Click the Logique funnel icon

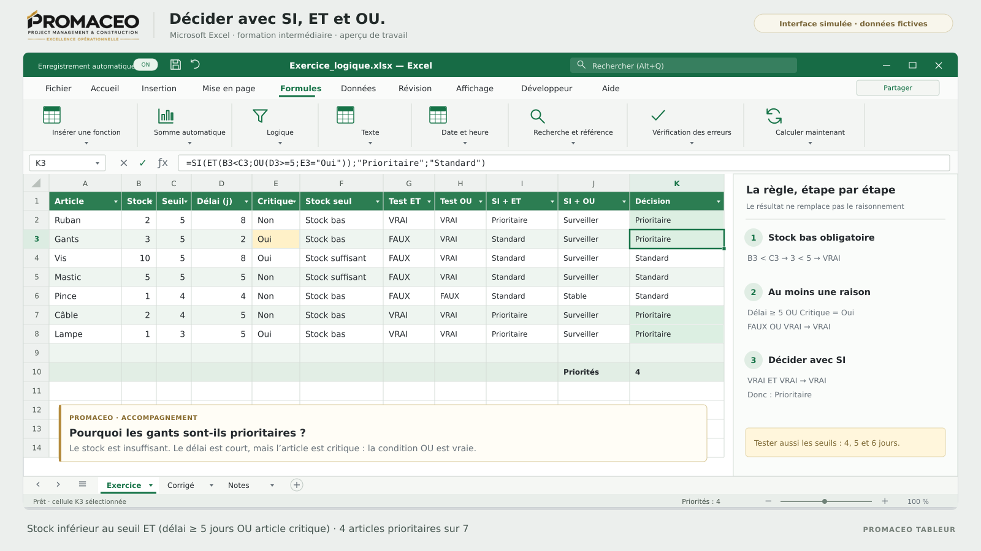260,115
